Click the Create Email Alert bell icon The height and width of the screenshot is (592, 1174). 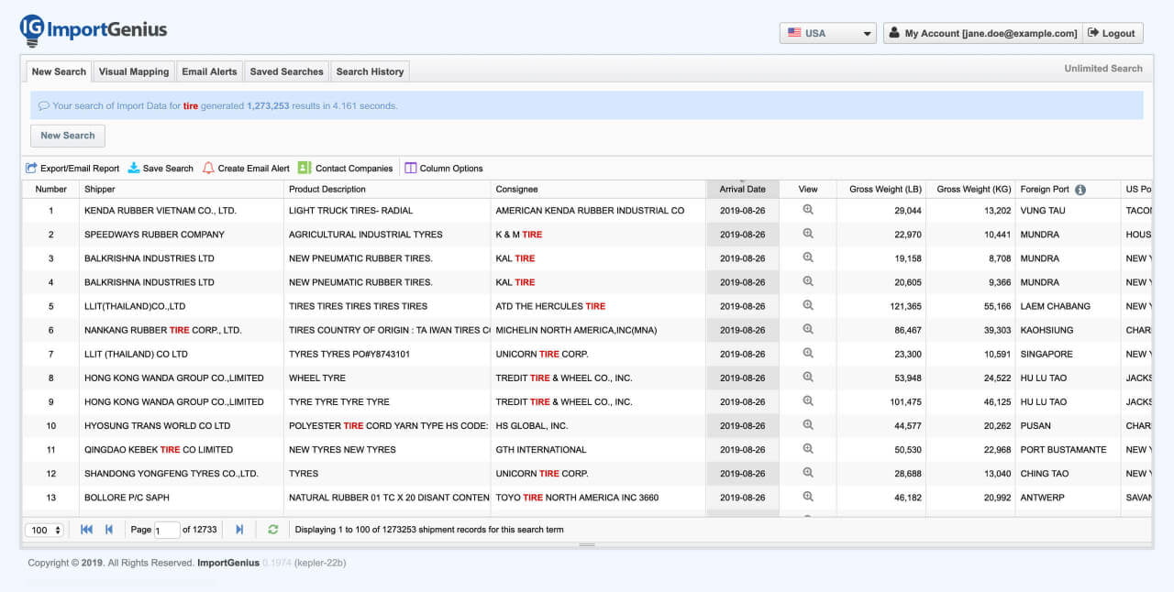pos(209,168)
